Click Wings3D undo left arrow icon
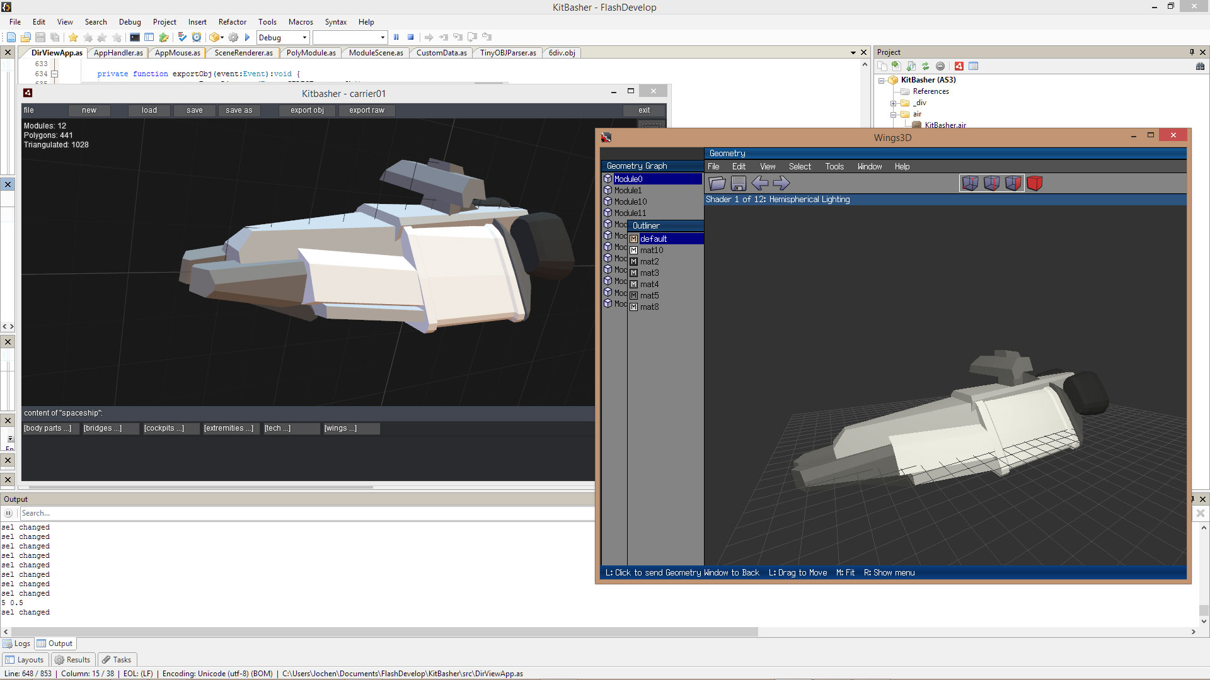This screenshot has height=680, width=1210. point(760,183)
